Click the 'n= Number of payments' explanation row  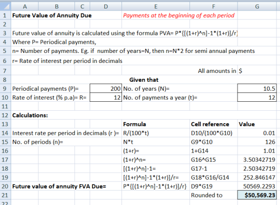133,51
